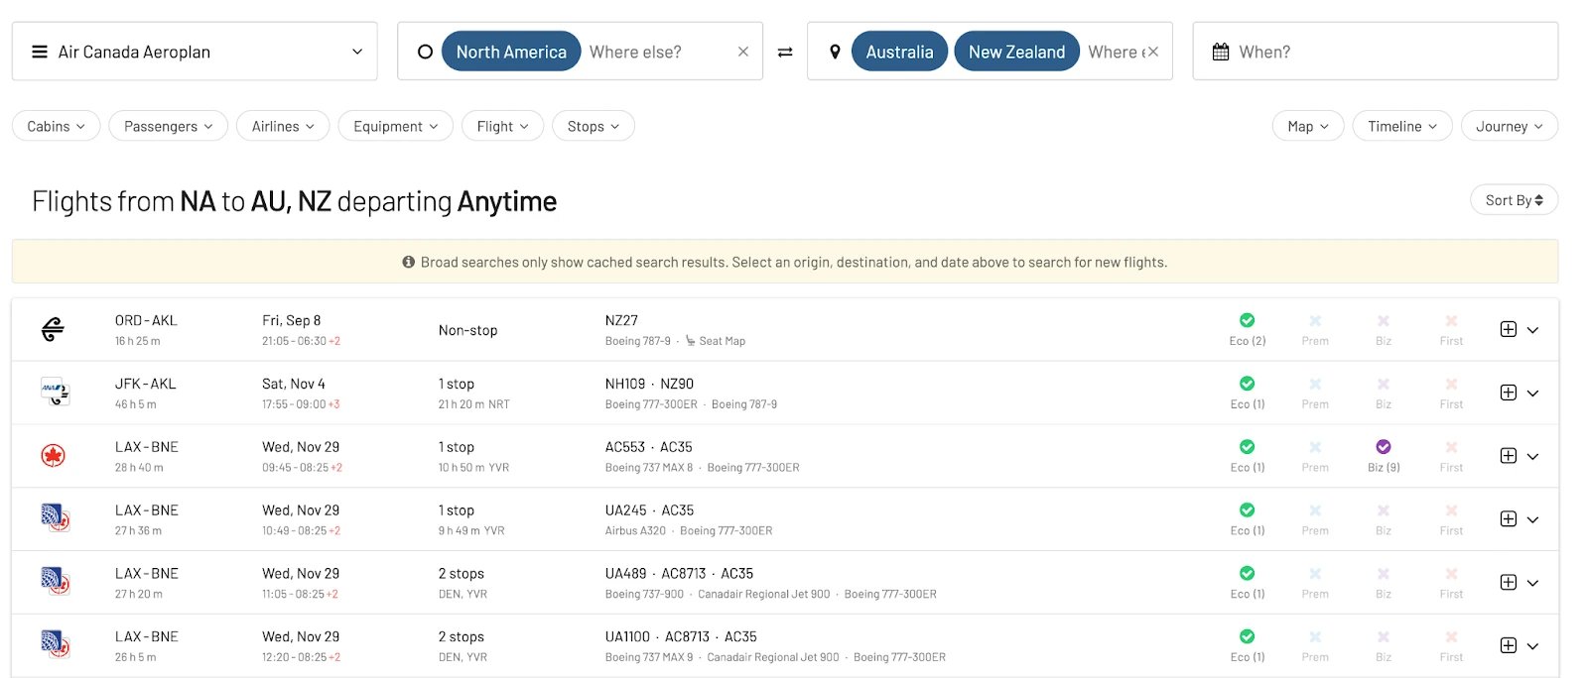The width and height of the screenshot is (1588, 678).
Task: Click purple Biz (9) availability icon on AC553
Action: click(x=1384, y=447)
